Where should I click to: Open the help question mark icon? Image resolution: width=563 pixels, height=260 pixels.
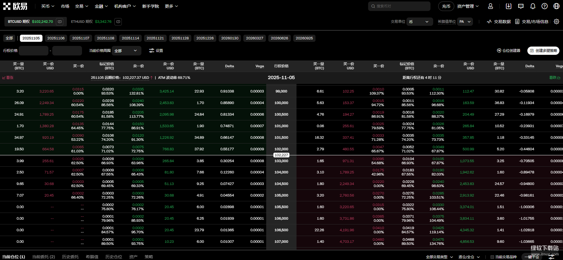pos(545,6)
